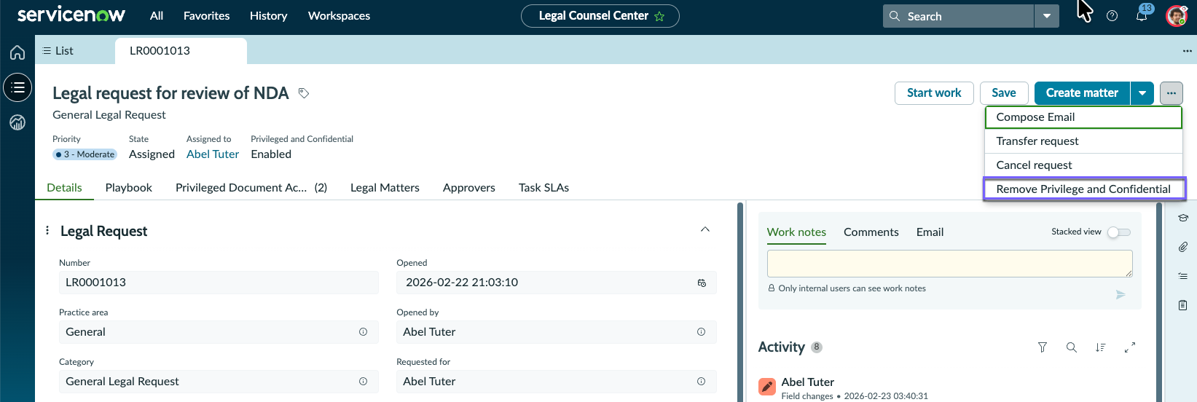Collapse the Legal Request section chevron
The image size is (1197, 402).
[705, 230]
